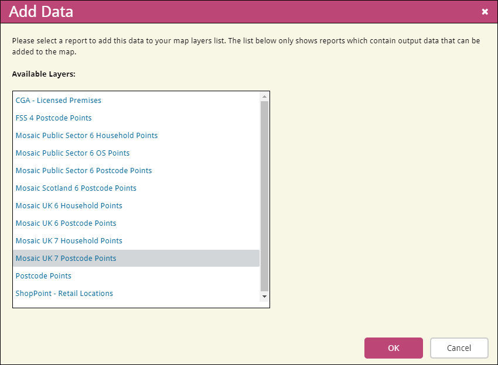Select Mosaic UK 7 Household Points
Image resolution: width=498 pixels, height=365 pixels.
137,240
